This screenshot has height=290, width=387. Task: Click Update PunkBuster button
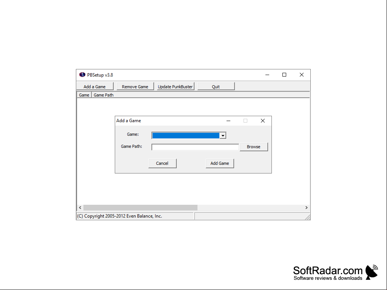tap(175, 87)
